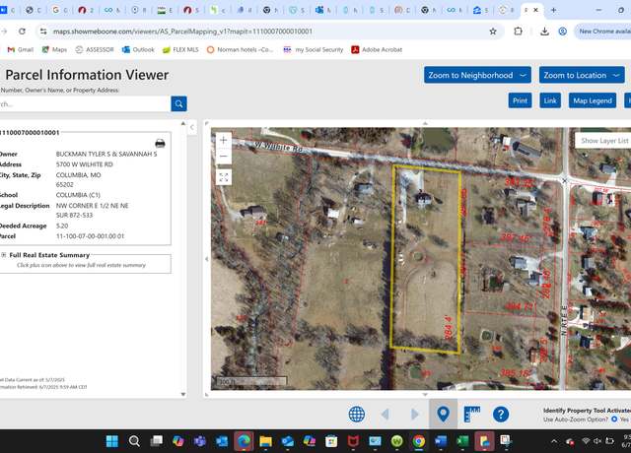Open Excel from taskbar
Image resolution: width=631 pixels, height=453 pixels.
(462, 441)
